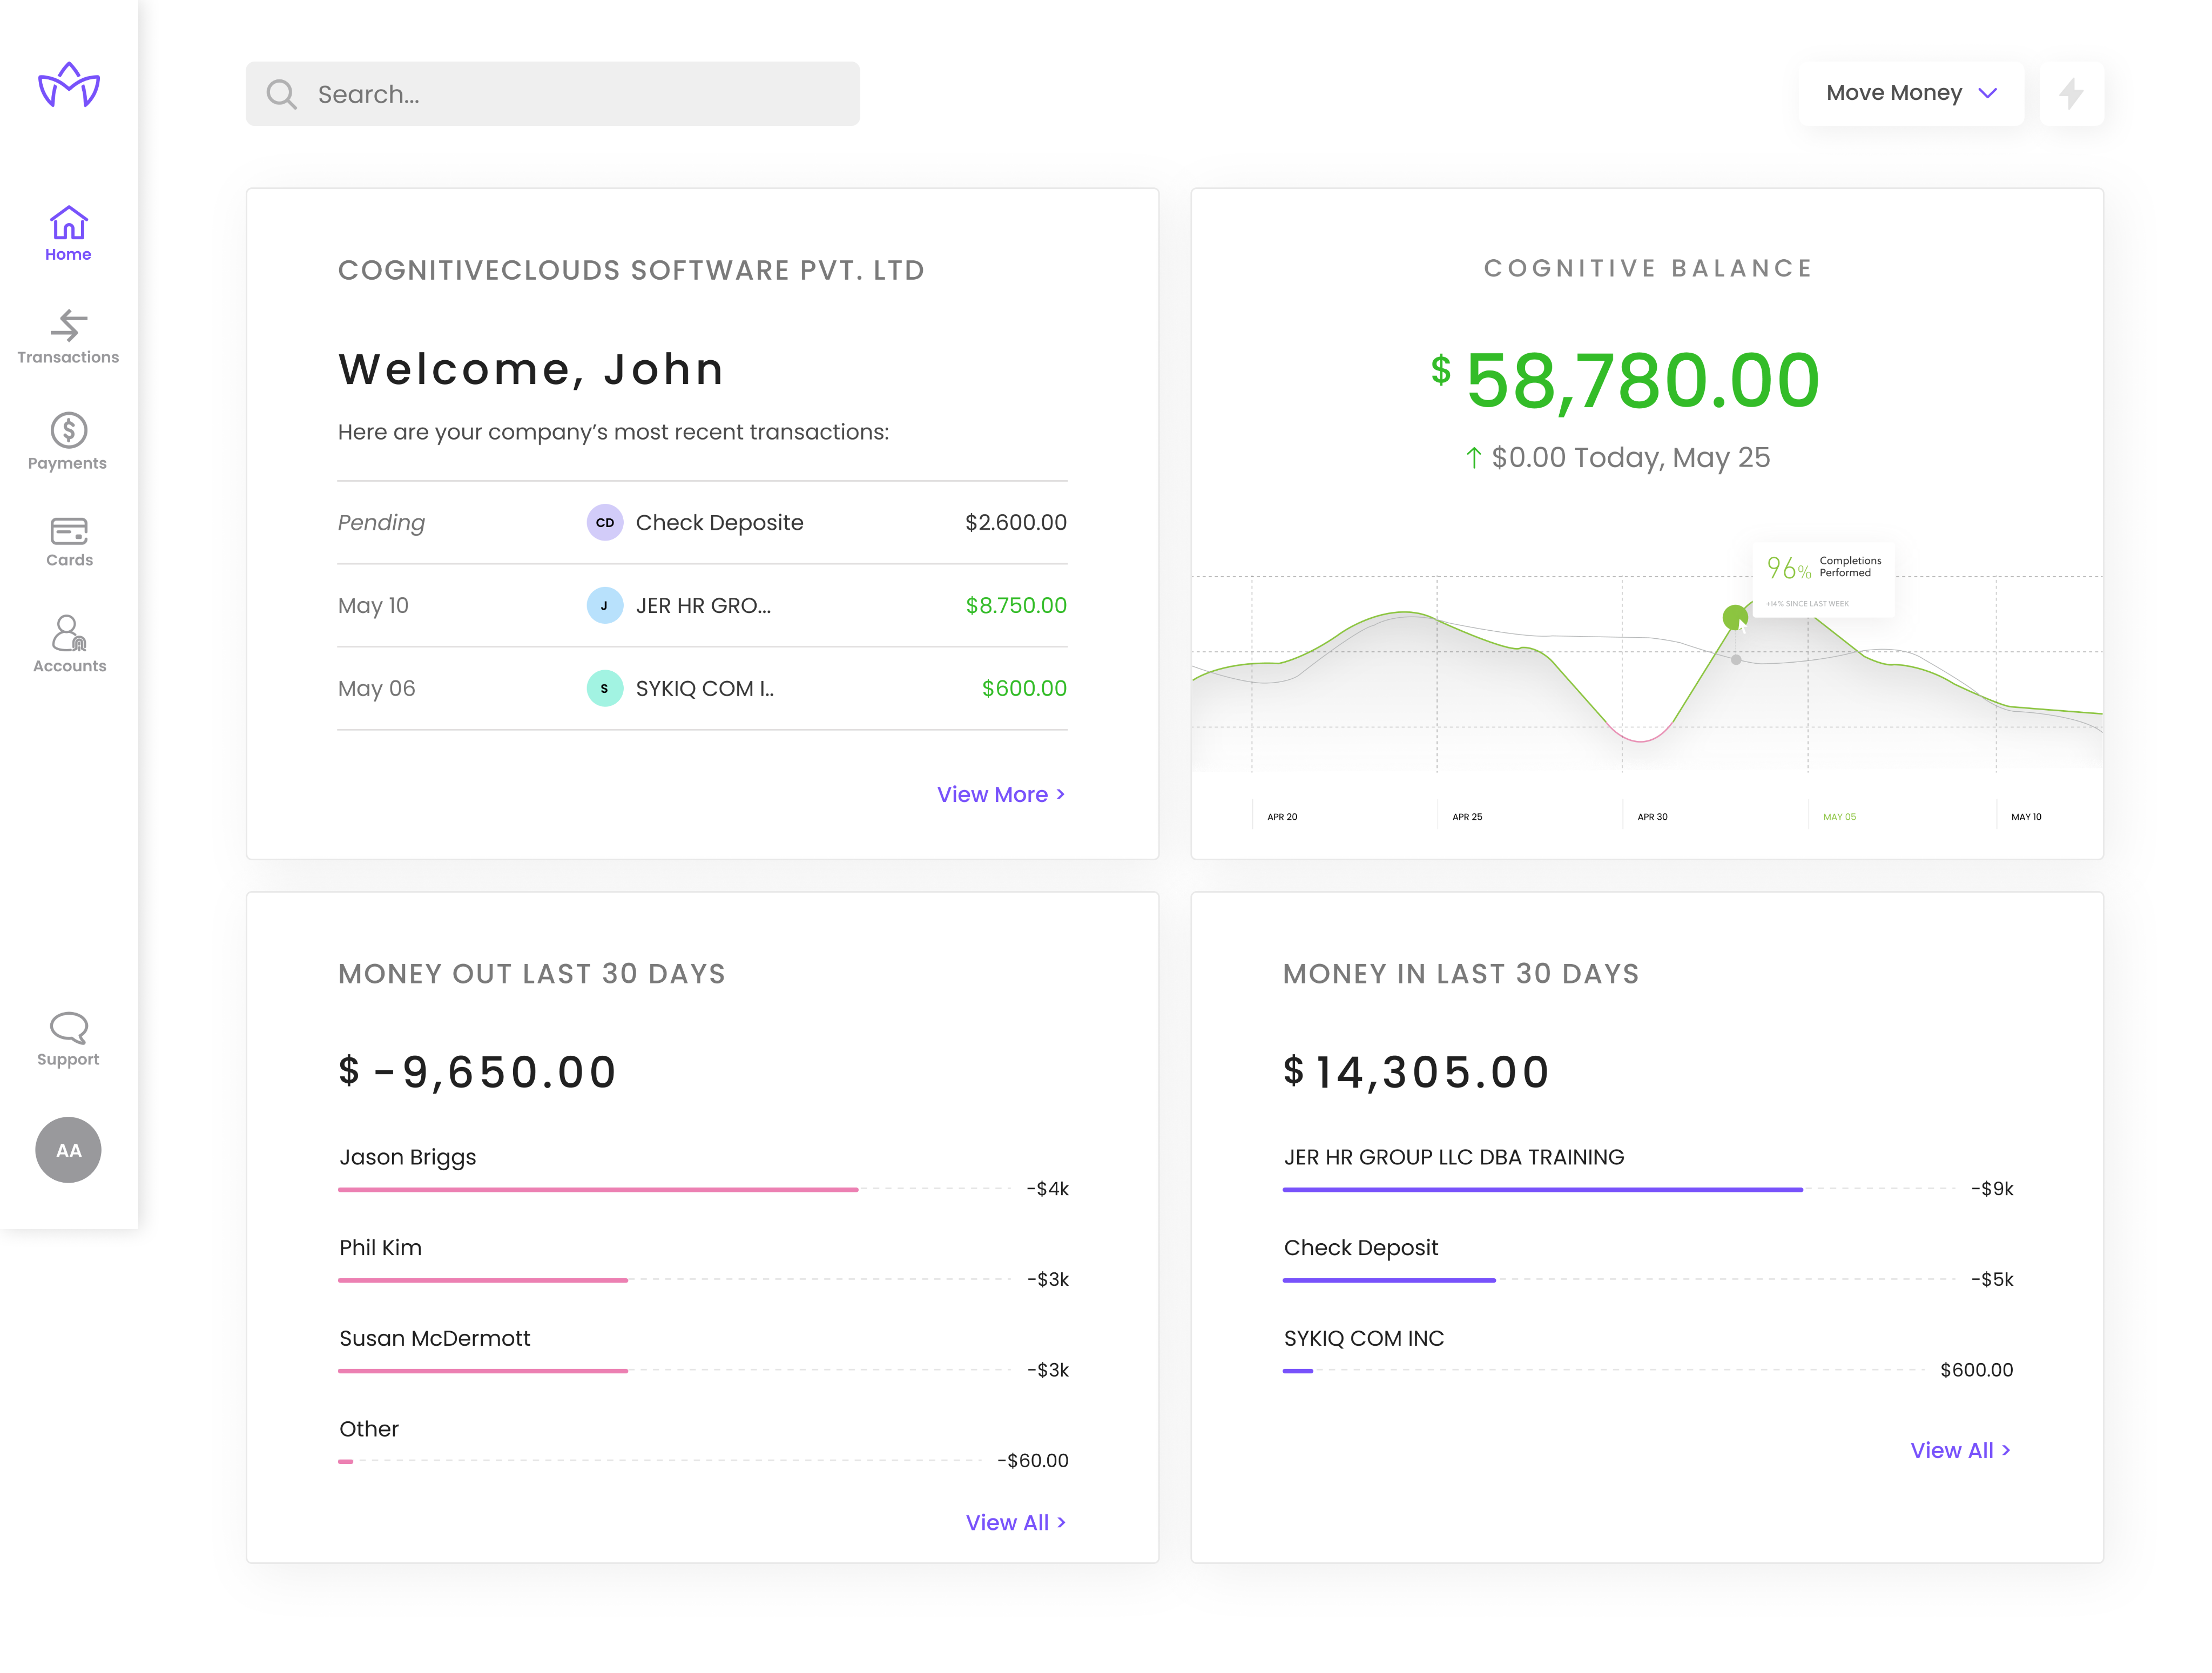
Task: Open the AA profile avatar
Action: pyautogui.click(x=68, y=1150)
